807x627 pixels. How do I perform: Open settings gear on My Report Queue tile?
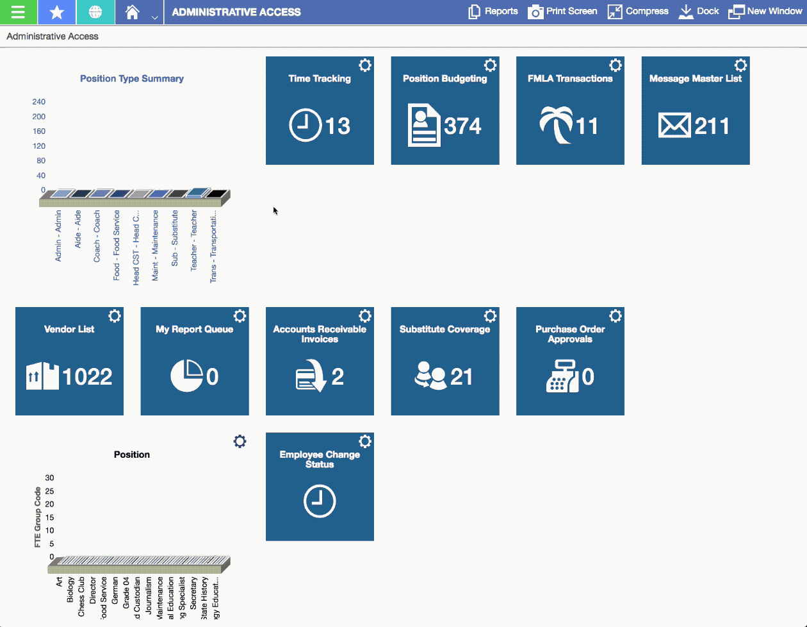[240, 316]
